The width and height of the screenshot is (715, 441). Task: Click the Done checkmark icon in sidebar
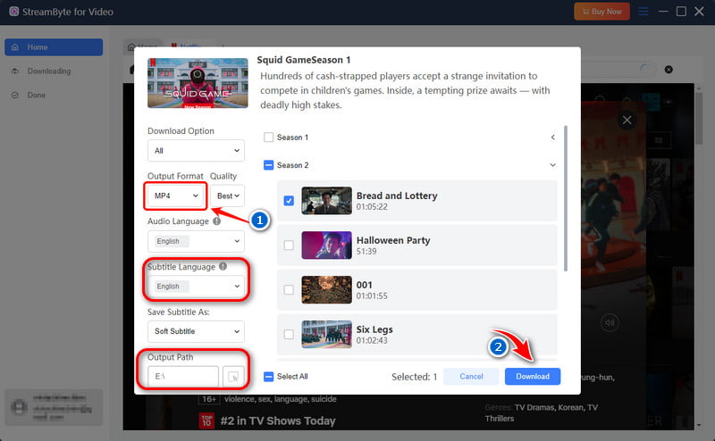[15, 96]
